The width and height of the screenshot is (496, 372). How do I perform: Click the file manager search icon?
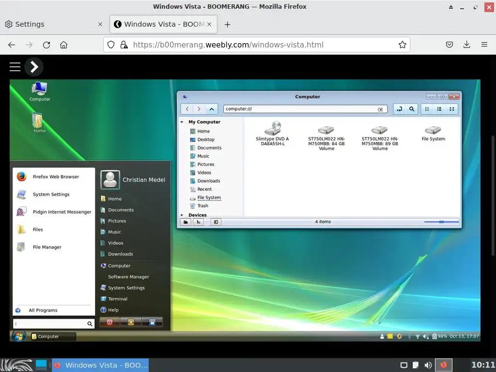[412, 109]
